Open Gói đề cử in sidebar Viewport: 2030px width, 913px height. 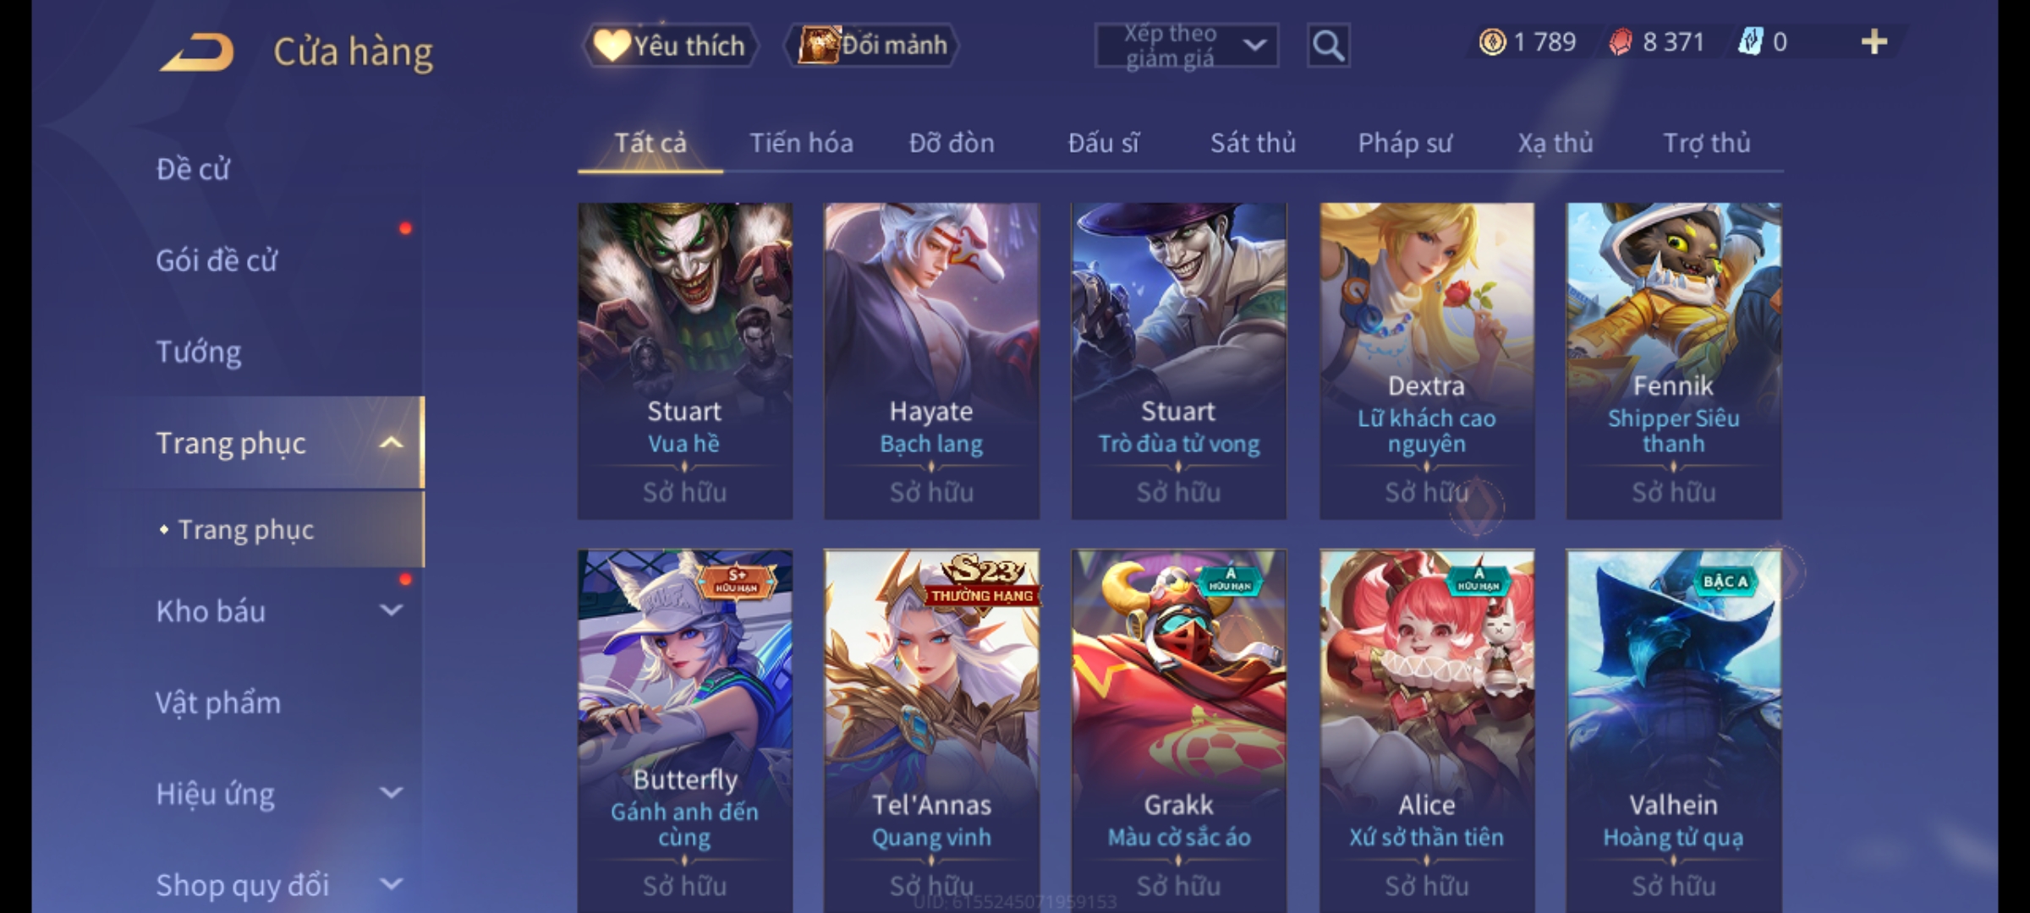(x=217, y=260)
